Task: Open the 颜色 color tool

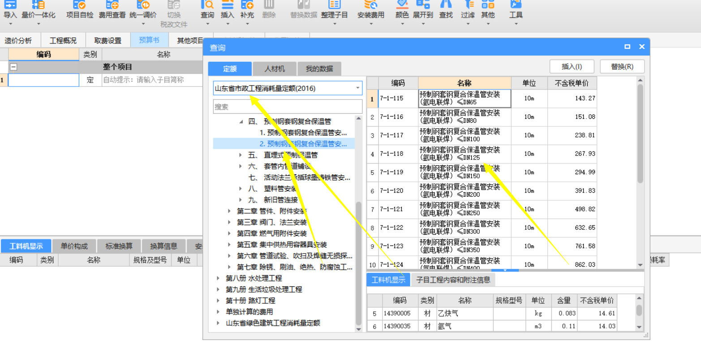Action: tap(402, 10)
